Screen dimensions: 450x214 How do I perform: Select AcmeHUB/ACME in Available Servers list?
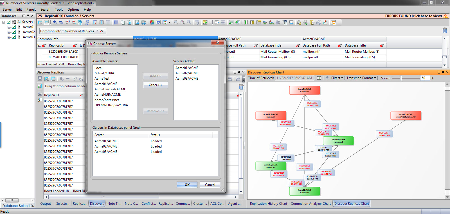pos(107,95)
